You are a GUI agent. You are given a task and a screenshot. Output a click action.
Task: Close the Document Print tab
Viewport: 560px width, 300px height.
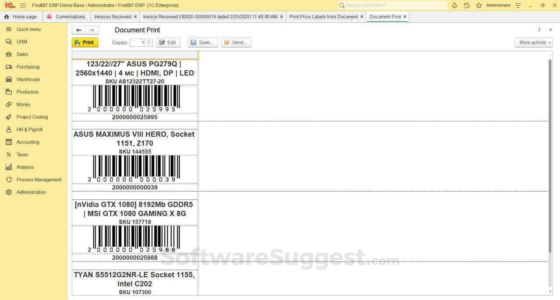(405, 17)
